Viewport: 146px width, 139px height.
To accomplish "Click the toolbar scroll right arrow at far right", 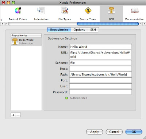I will point(144,24).
